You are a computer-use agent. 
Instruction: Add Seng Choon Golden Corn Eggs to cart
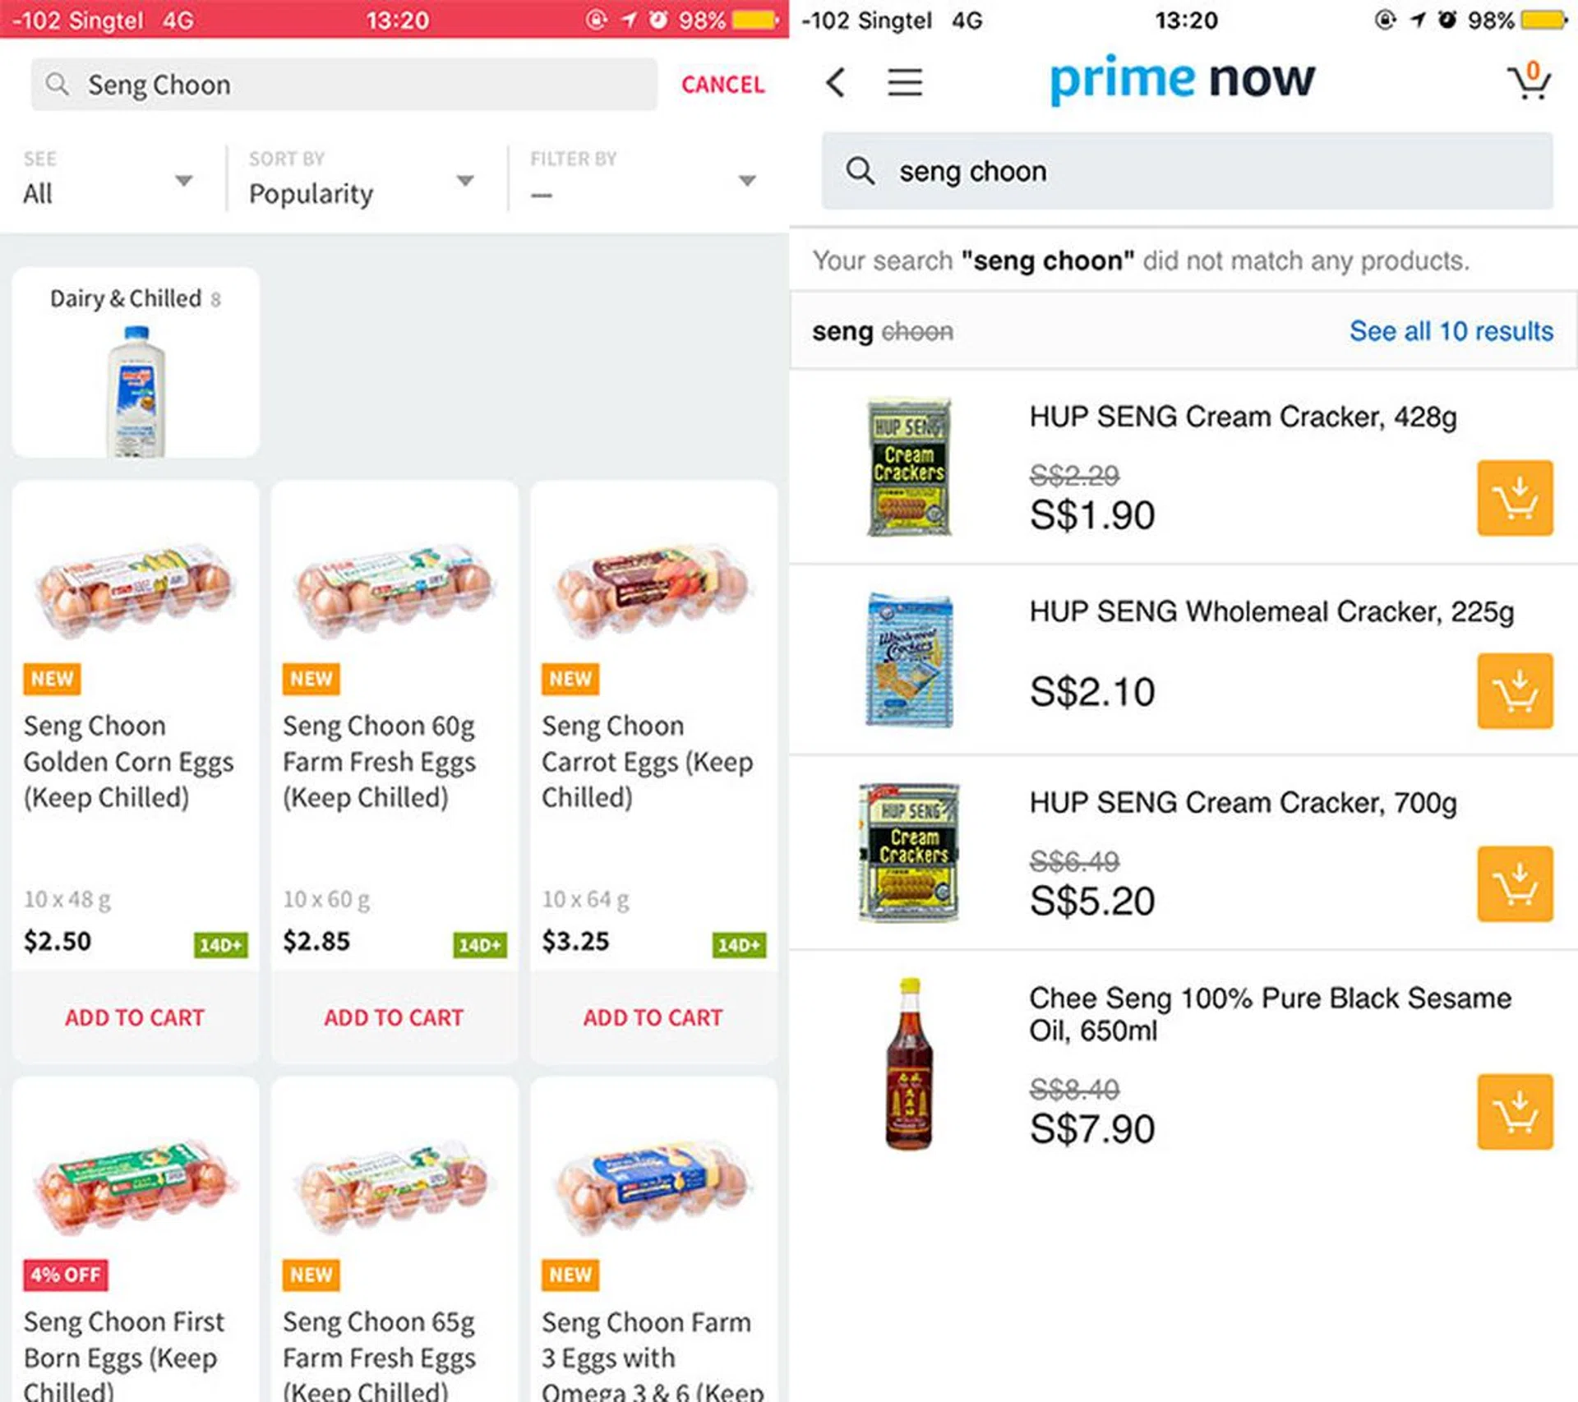tap(135, 1017)
